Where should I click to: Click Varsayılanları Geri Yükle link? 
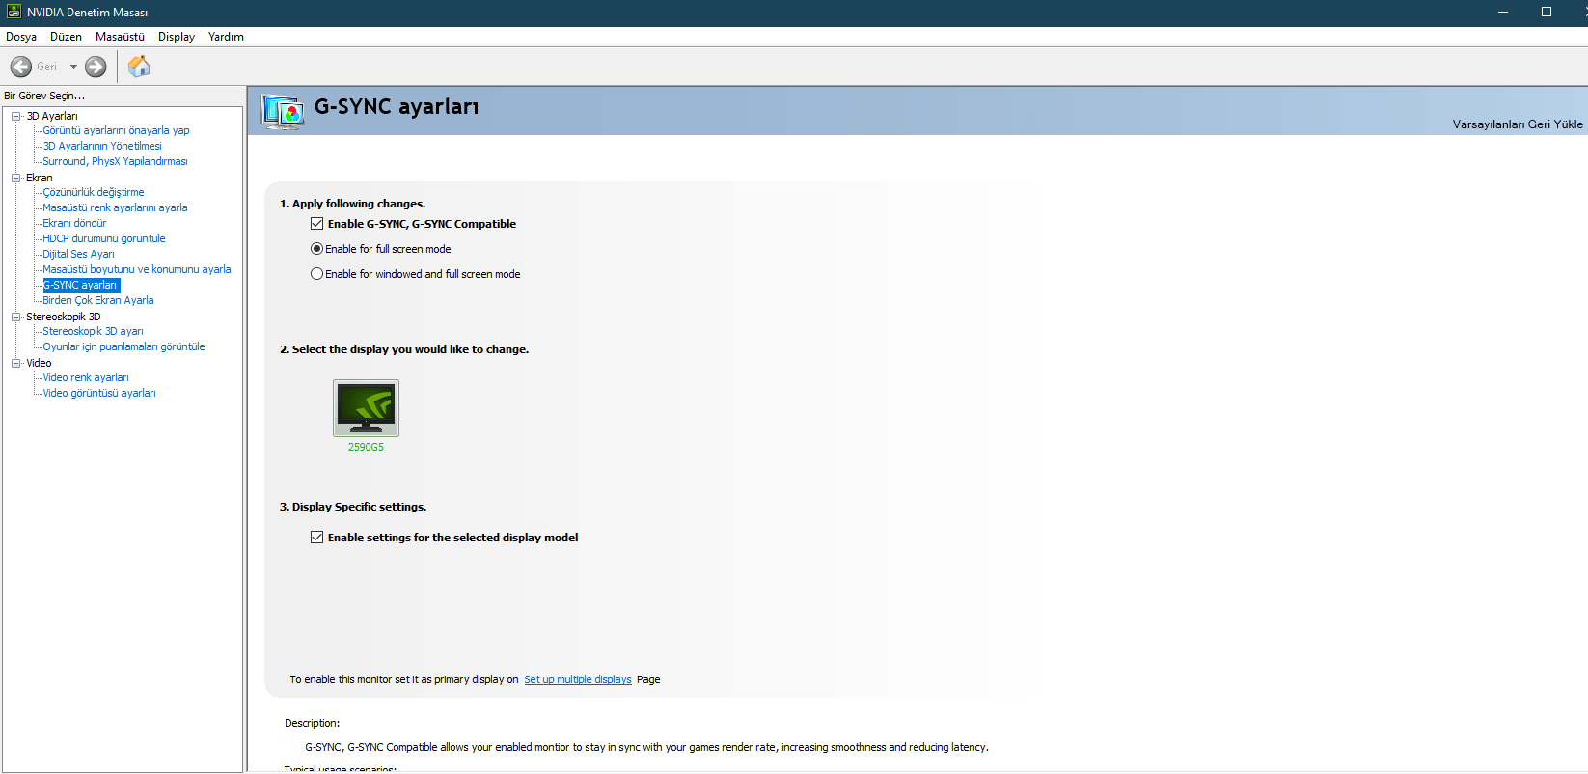(1518, 124)
